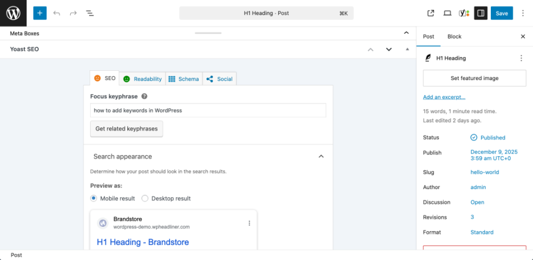This screenshot has width=533, height=260.
Task: Click the green Readability smiley icon
Action: [126, 79]
